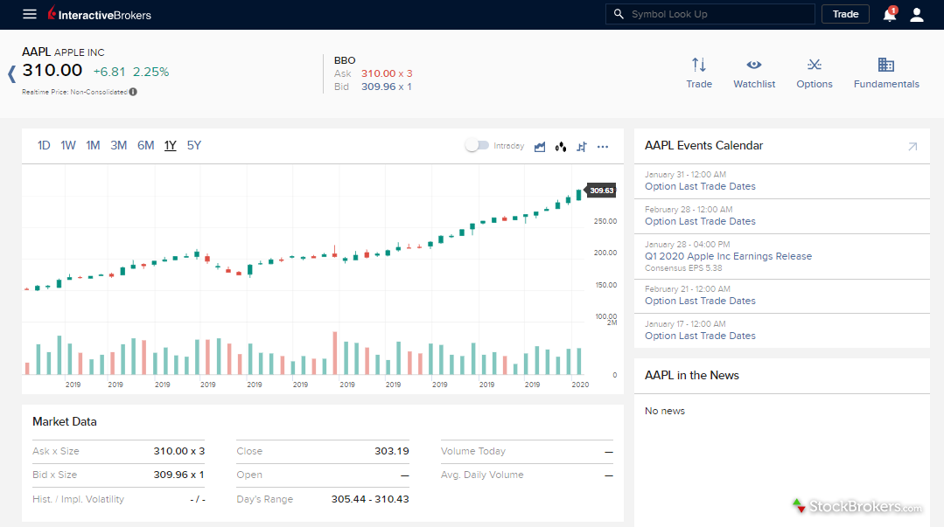
Task: Click the bid price 309.96 x 1 in BBO
Action: 387,87
